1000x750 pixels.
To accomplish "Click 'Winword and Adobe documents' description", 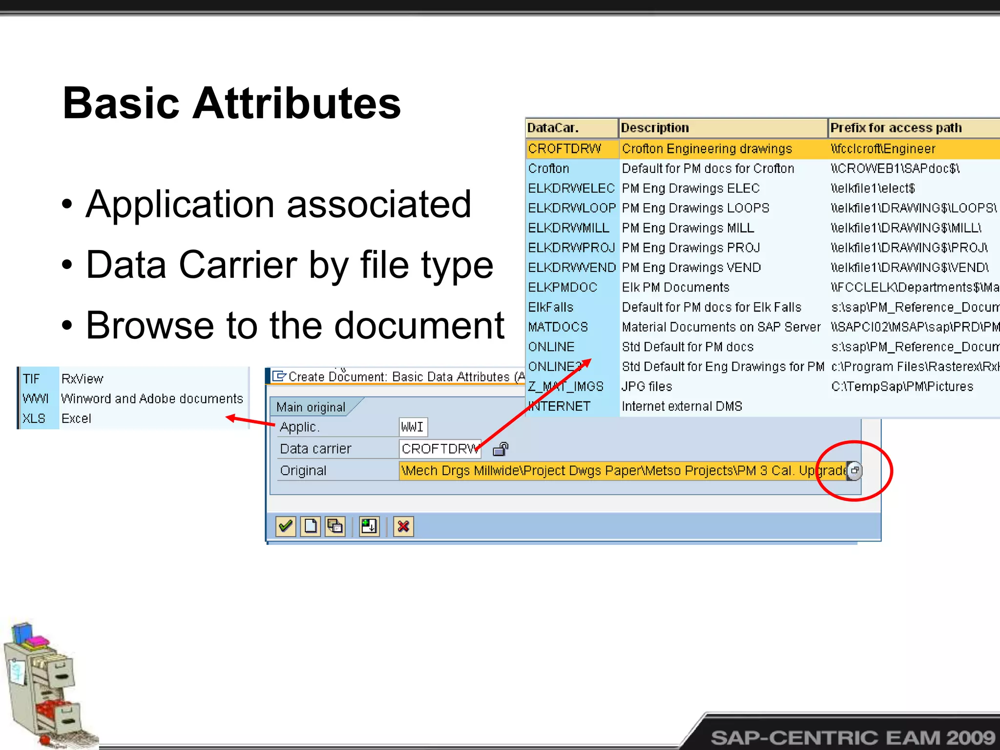I will click(152, 399).
